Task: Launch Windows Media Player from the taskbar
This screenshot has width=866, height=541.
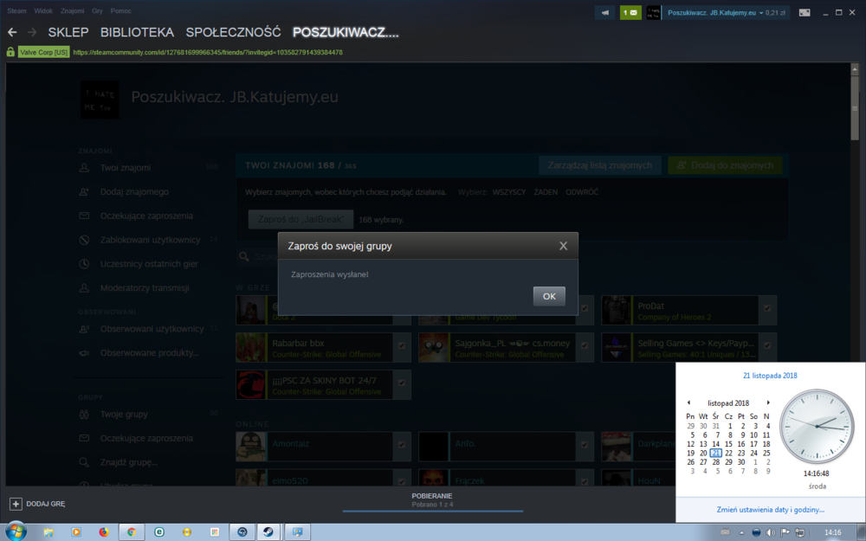Action: click(76, 532)
